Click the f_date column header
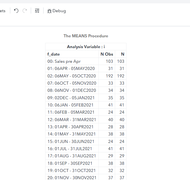This screenshot has height=180, width=190. [54, 54]
